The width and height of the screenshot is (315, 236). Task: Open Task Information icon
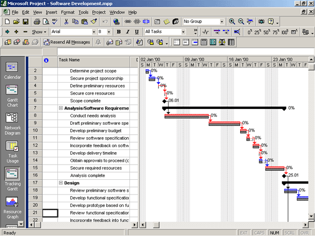tap(157, 21)
